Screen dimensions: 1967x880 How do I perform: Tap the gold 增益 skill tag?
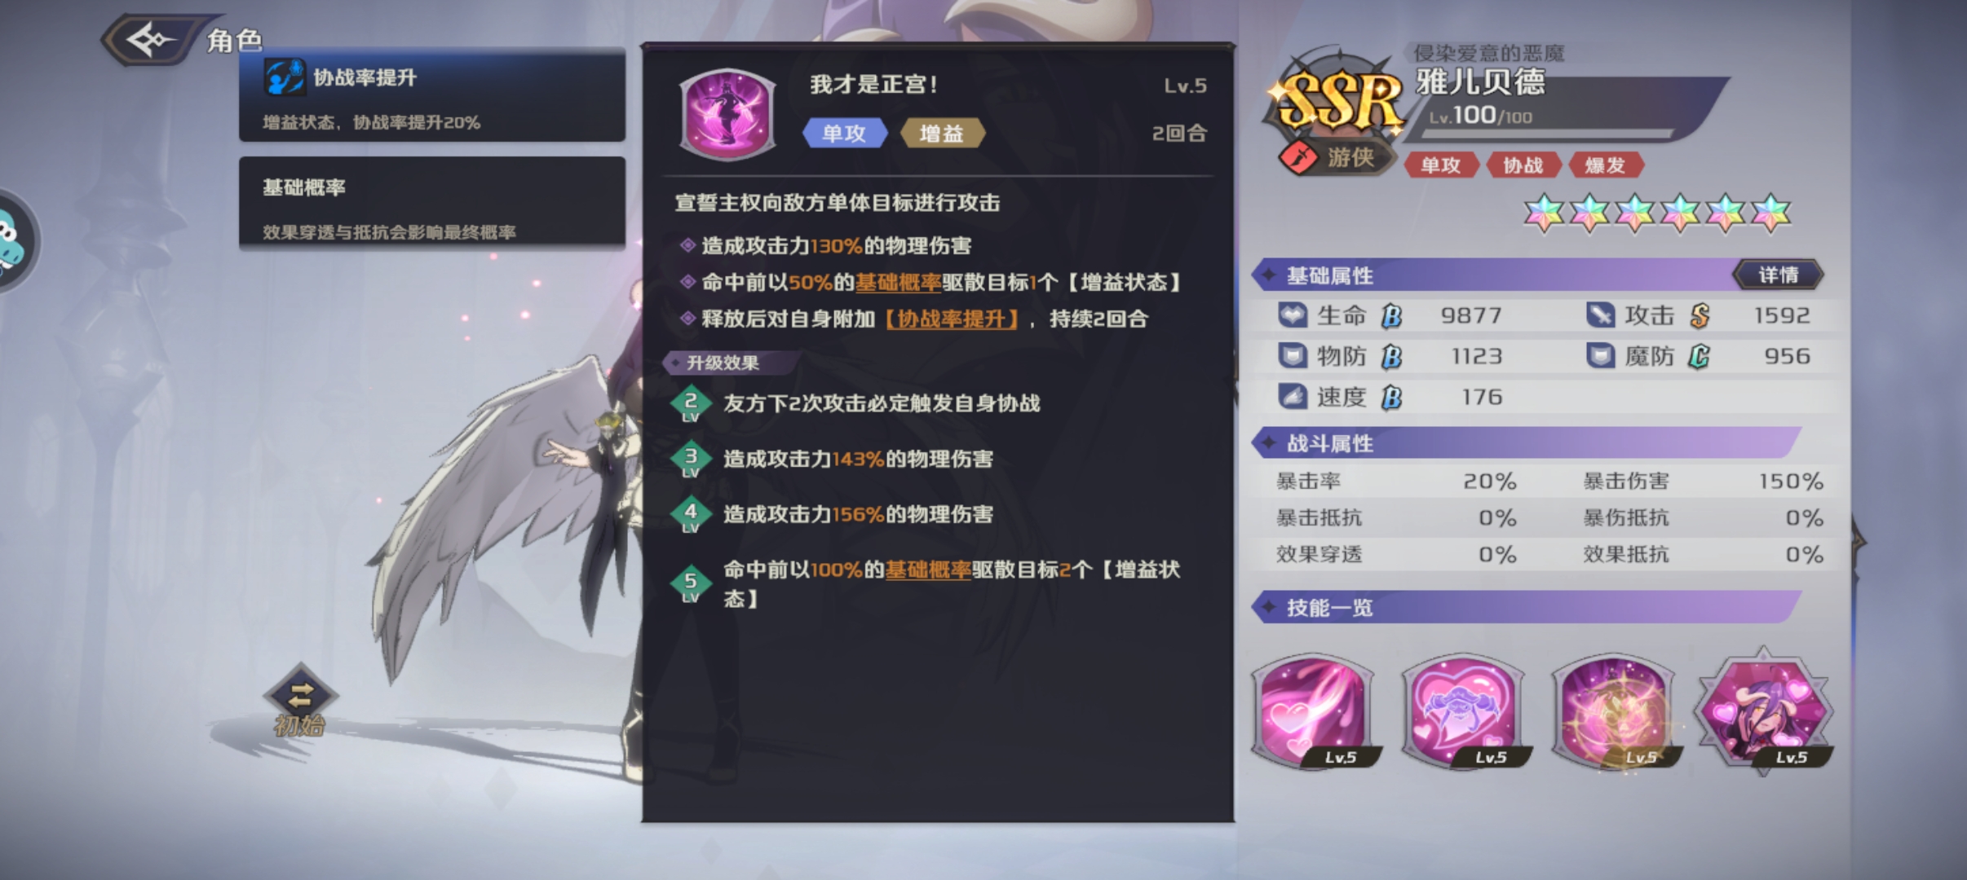click(943, 133)
